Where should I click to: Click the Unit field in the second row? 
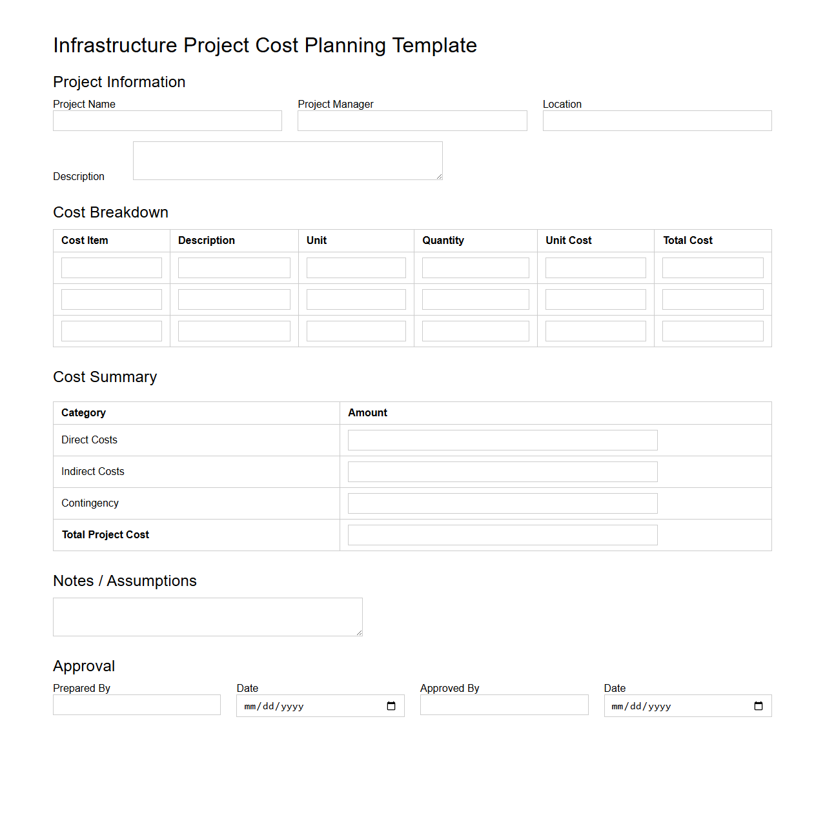click(355, 299)
